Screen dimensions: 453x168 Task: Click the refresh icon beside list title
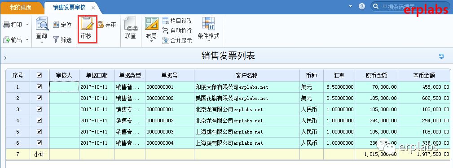pyautogui.click(x=441, y=56)
